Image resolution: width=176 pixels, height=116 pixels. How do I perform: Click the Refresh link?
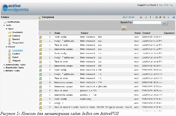[x=128, y=17]
